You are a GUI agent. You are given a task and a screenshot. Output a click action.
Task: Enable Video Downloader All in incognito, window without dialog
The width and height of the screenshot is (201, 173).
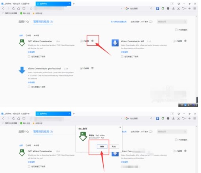122,56
